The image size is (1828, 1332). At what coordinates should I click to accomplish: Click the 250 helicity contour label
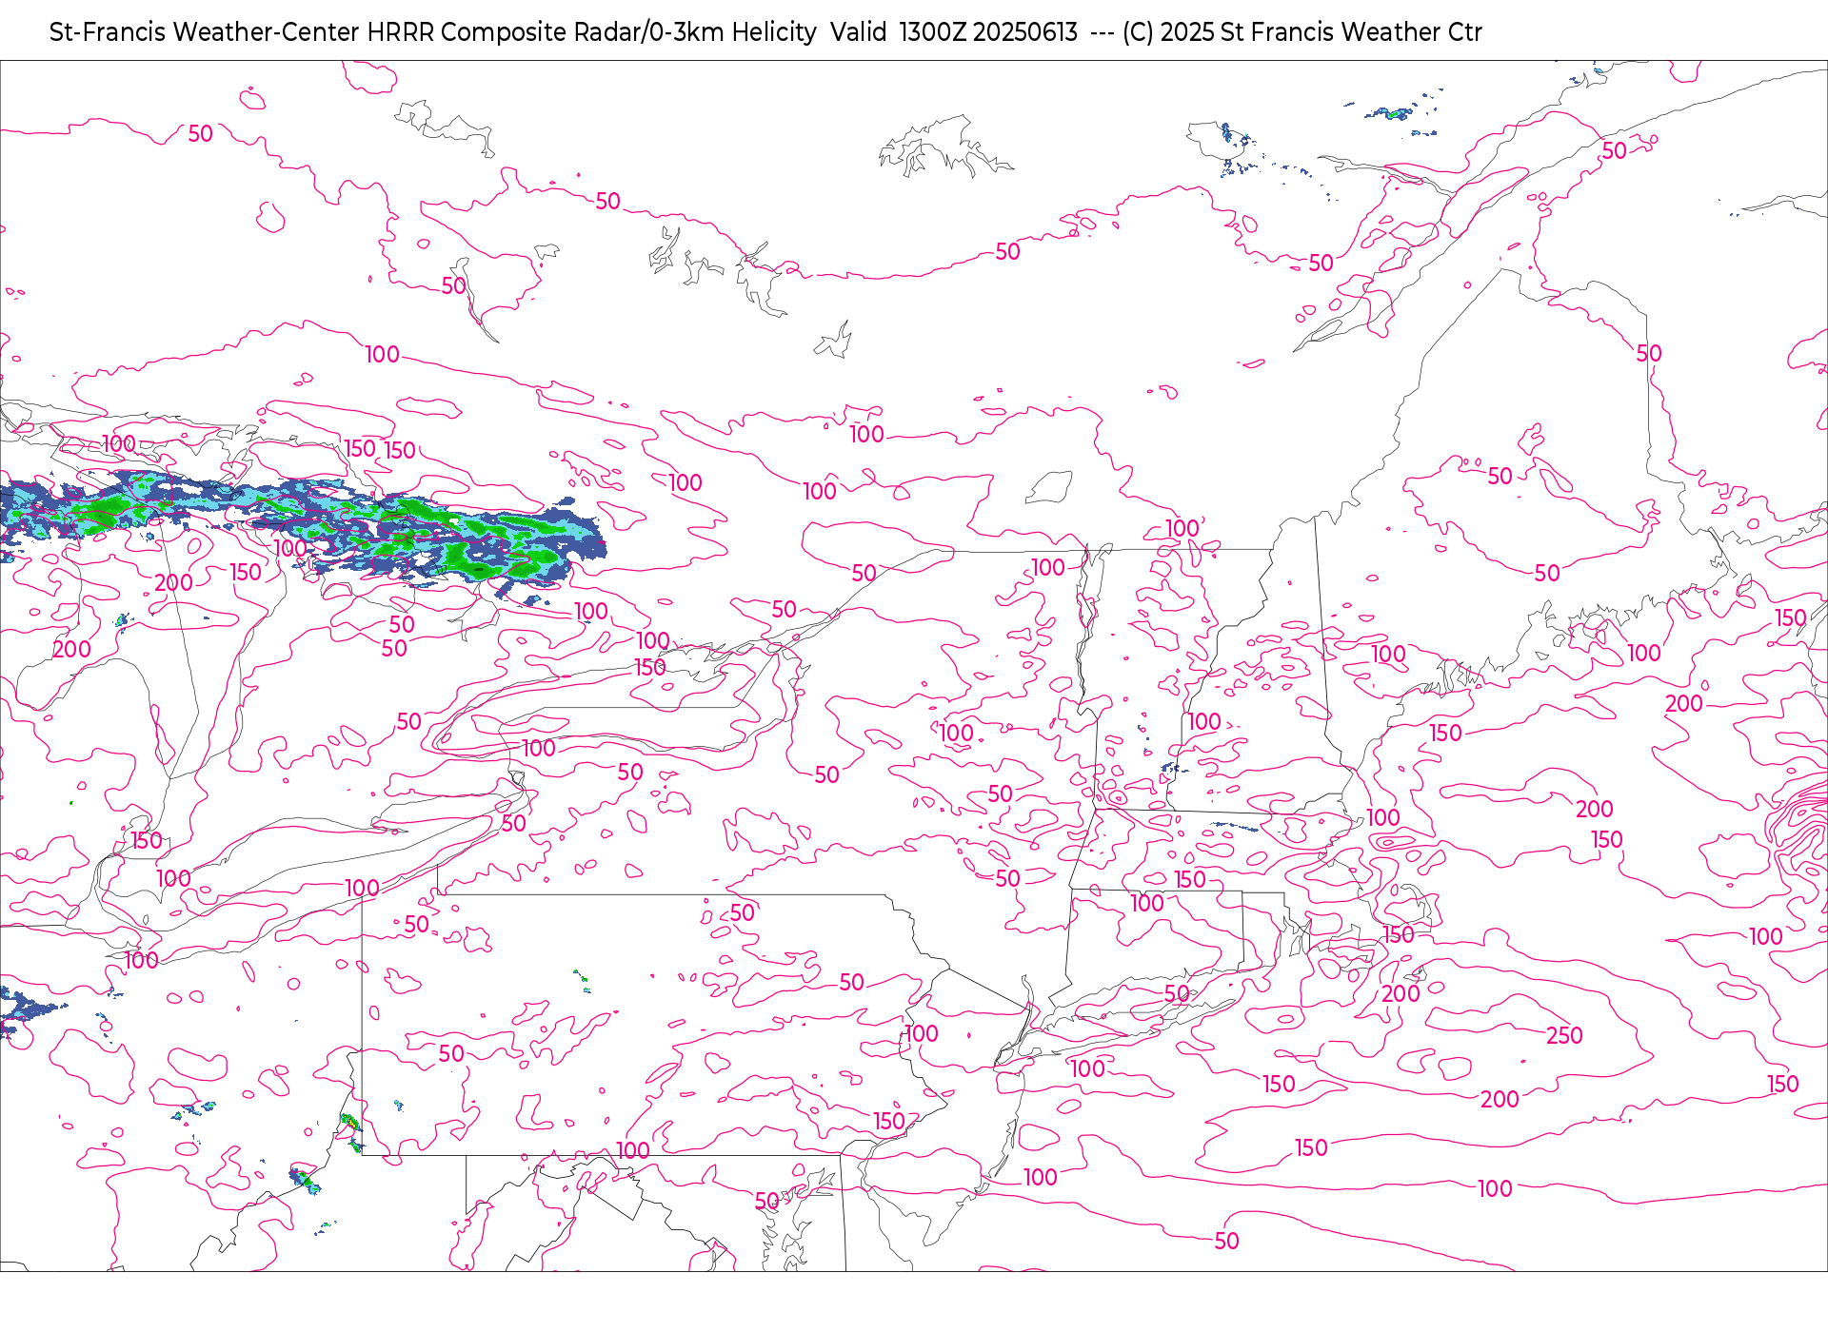coord(1564,1035)
